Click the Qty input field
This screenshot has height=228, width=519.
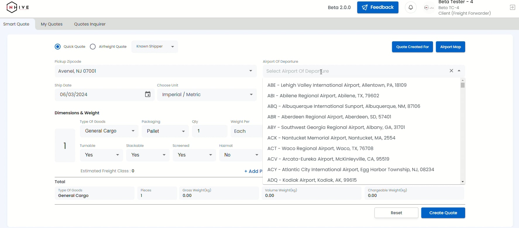coord(210,131)
